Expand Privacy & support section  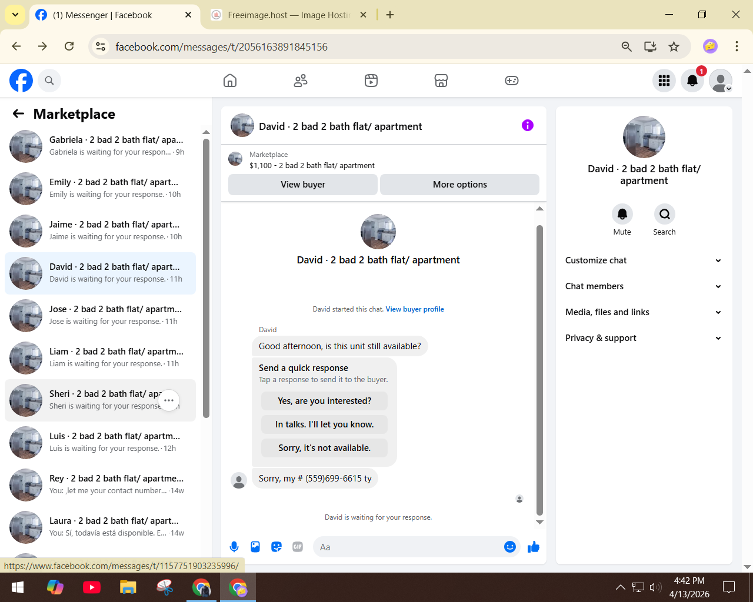coord(644,338)
